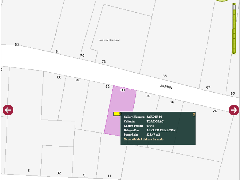Image resolution: width=241 pixels, height=180 pixels.
Task: Select lot number 5 at bottom
Action: click(x=28, y=171)
